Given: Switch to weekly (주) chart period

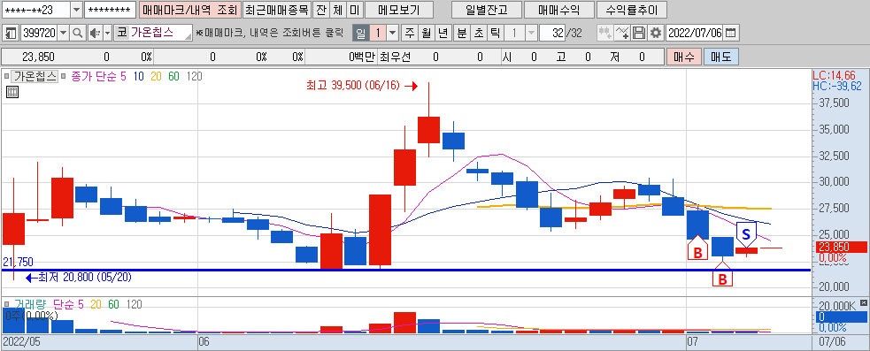Looking at the screenshot, I should click(410, 33).
